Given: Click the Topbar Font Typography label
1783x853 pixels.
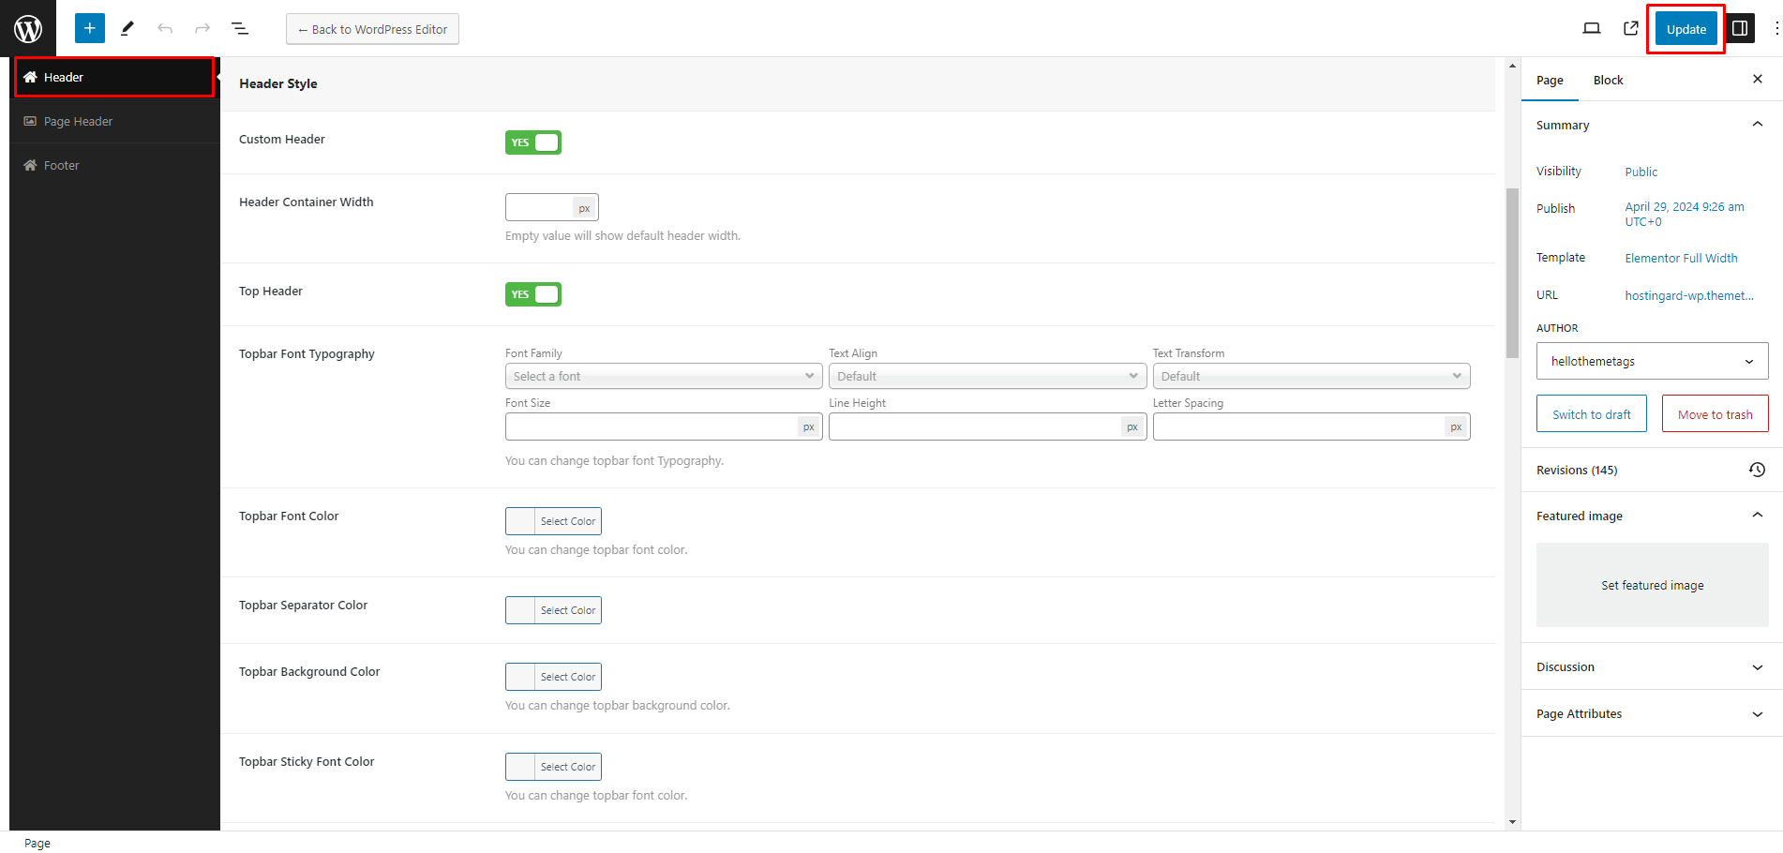Looking at the screenshot, I should [x=307, y=353].
